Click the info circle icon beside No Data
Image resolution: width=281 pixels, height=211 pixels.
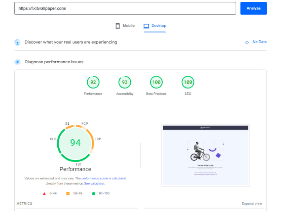(x=247, y=42)
